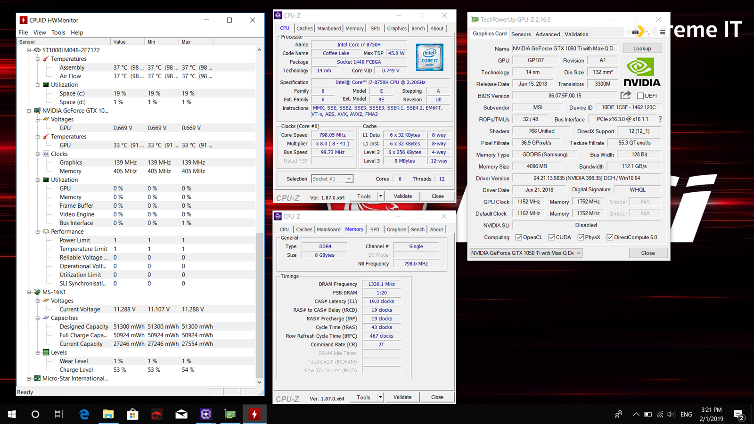
Task: Click the GPU-Z title bar card icon
Action: coord(475,19)
